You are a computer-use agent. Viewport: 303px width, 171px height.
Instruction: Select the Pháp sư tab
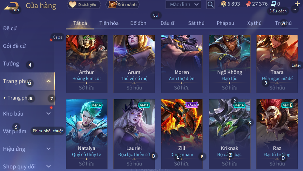(225, 23)
